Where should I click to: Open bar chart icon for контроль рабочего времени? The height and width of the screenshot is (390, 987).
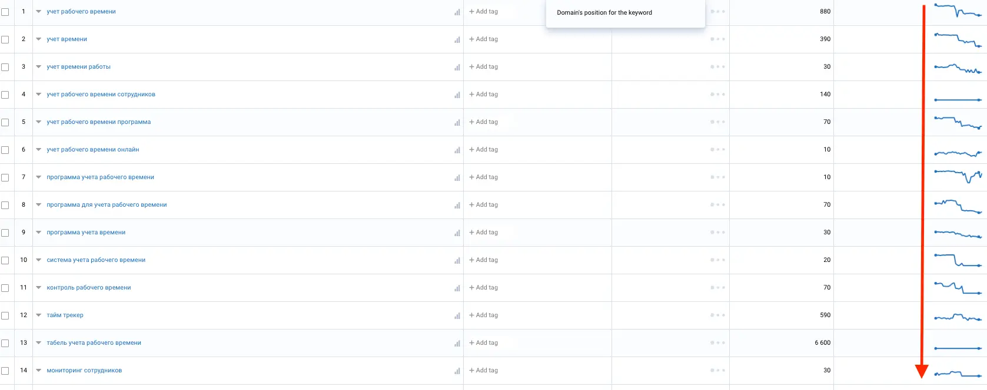coord(457,288)
